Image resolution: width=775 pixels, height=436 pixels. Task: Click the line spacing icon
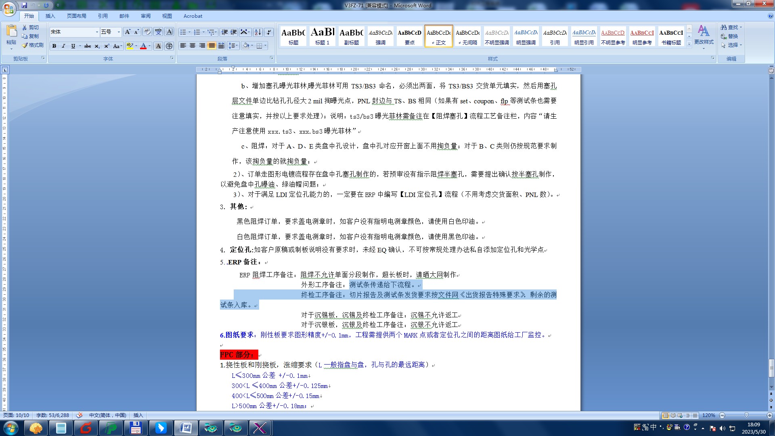tap(233, 46)
